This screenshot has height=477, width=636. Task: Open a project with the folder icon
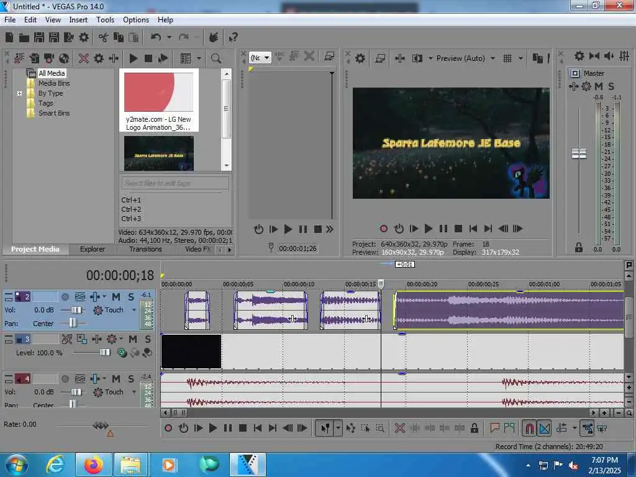[24, 38]
